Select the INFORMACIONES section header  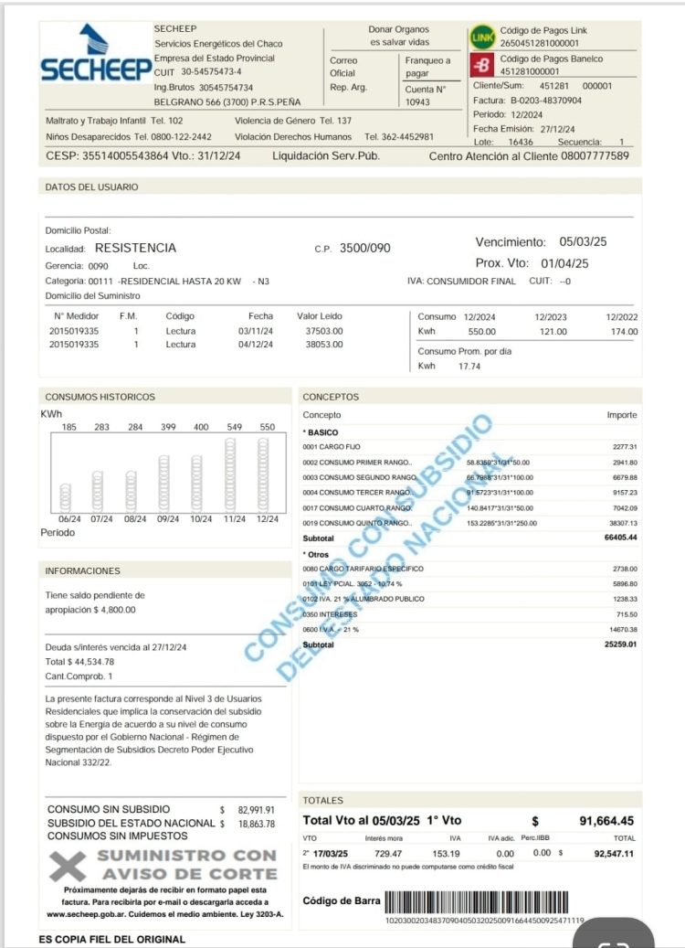tap(83, 570)
